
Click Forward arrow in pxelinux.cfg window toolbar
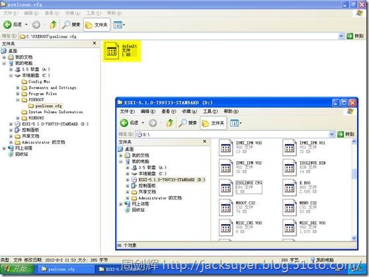pos(36,24)
